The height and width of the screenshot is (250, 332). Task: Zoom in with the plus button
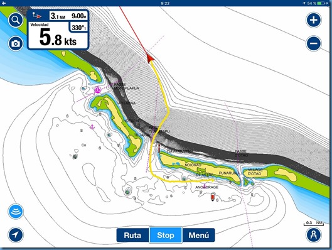point(314,20)
